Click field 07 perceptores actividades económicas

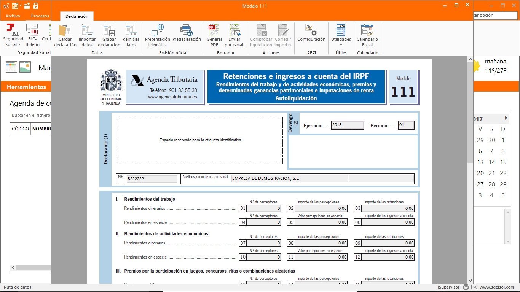coord(264,243)
